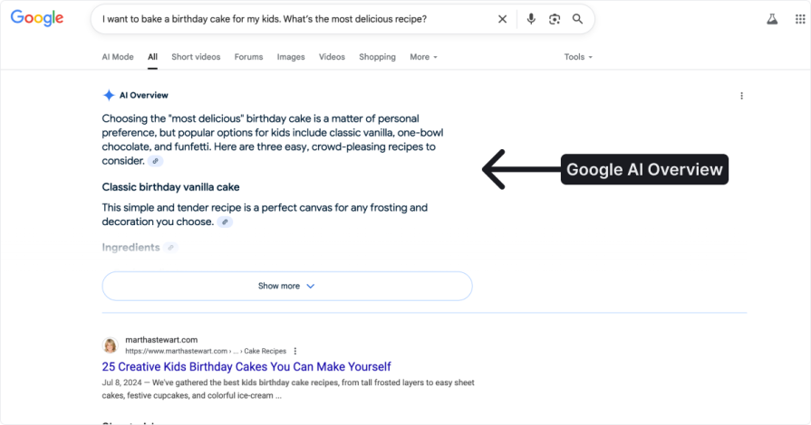The image size is (811, 425).
Task: Open the Google apps grid
Action: click(799, 19)
